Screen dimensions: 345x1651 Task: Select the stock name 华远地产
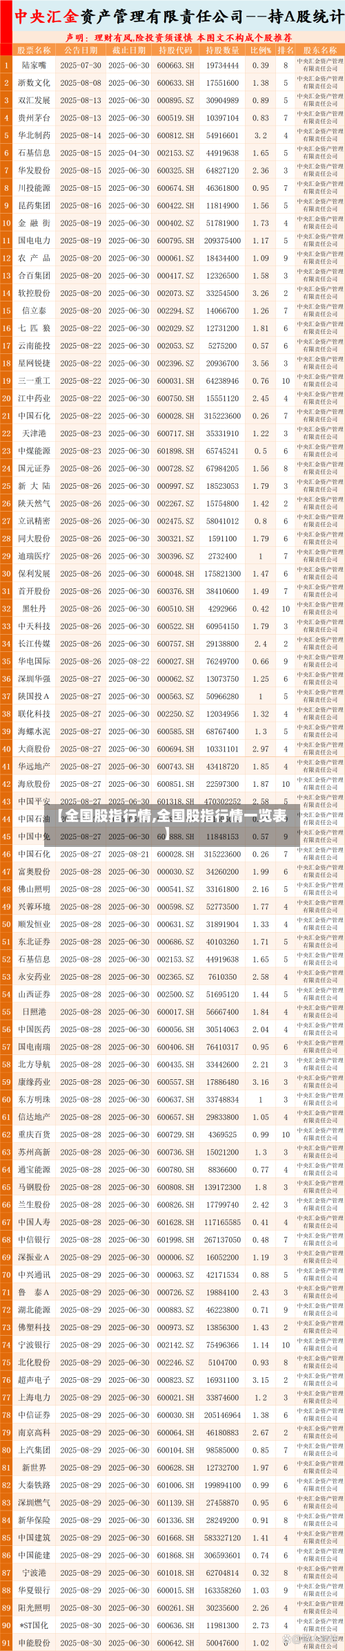[34, 767]
